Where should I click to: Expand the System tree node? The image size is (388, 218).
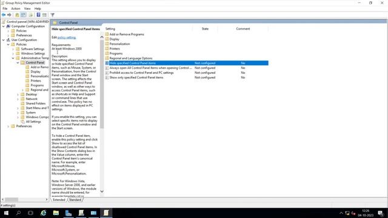pyautogui.click(x=18, y=113)
